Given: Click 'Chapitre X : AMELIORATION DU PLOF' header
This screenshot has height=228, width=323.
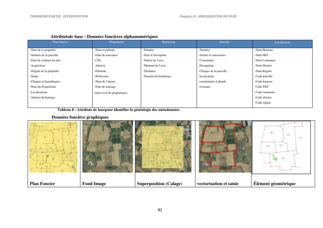Looking at the screenshot, I should pos(208,16).
